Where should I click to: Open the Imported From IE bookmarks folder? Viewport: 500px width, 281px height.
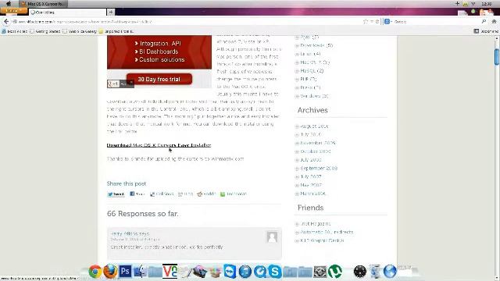(116, 31)
